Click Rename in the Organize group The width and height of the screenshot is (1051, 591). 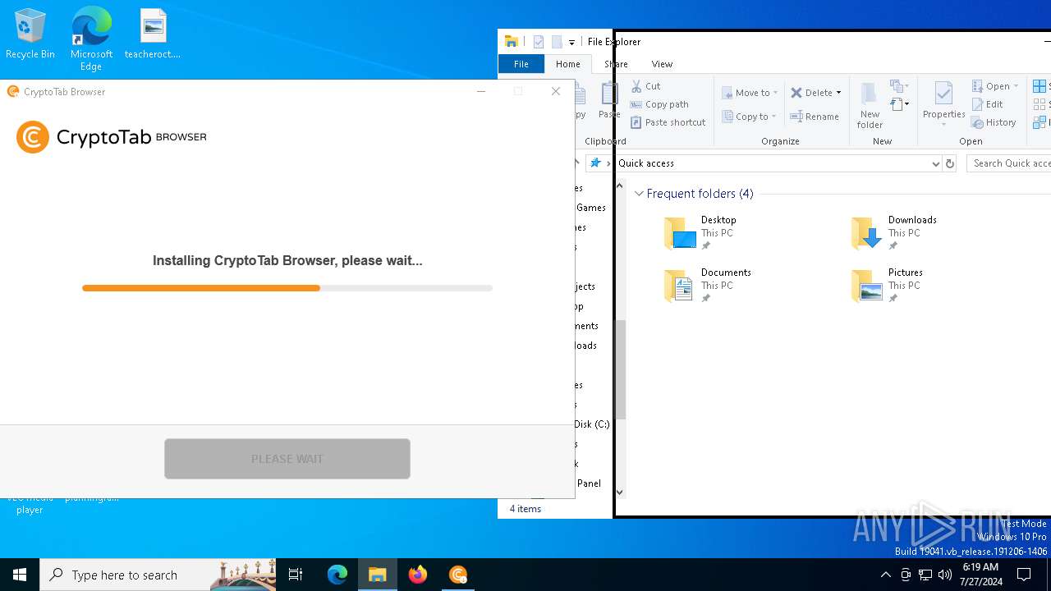[x=815, y=117]
